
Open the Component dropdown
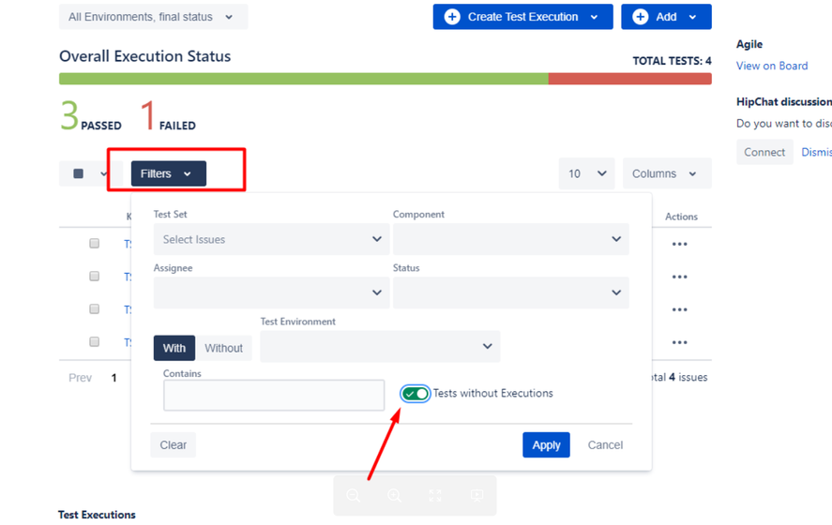[510, 239]
